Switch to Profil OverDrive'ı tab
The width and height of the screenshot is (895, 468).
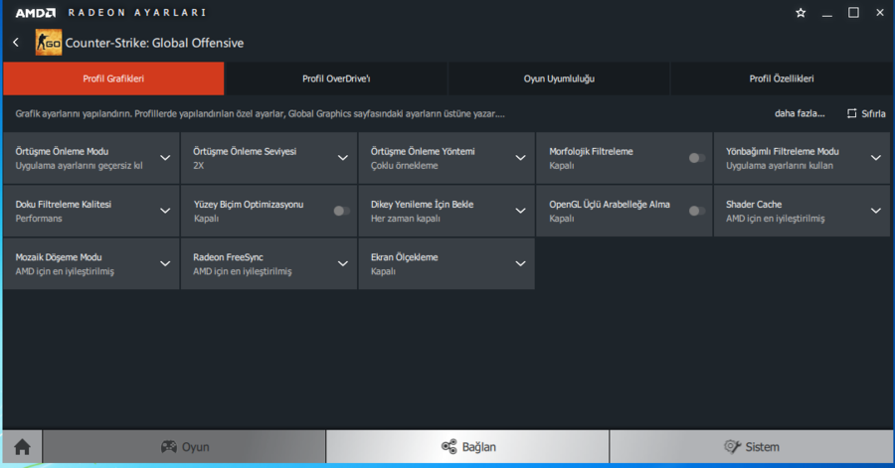[x=336, y=78]
